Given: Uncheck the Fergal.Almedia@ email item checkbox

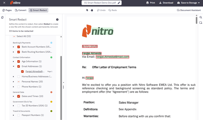Looking at the screenshot, I should pos(22,72).
